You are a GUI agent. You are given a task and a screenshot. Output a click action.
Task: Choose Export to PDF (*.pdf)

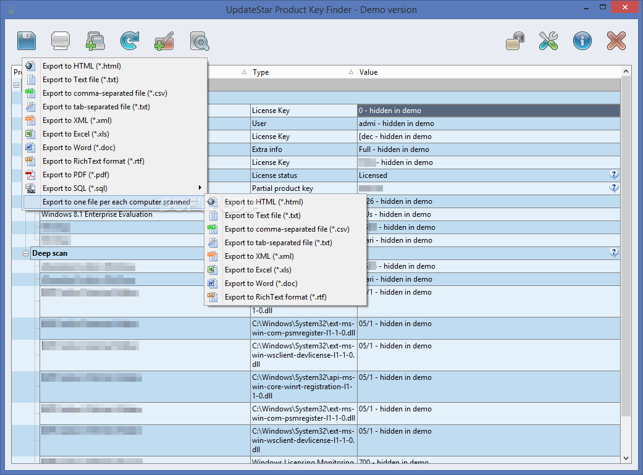(x=114, y=175)
